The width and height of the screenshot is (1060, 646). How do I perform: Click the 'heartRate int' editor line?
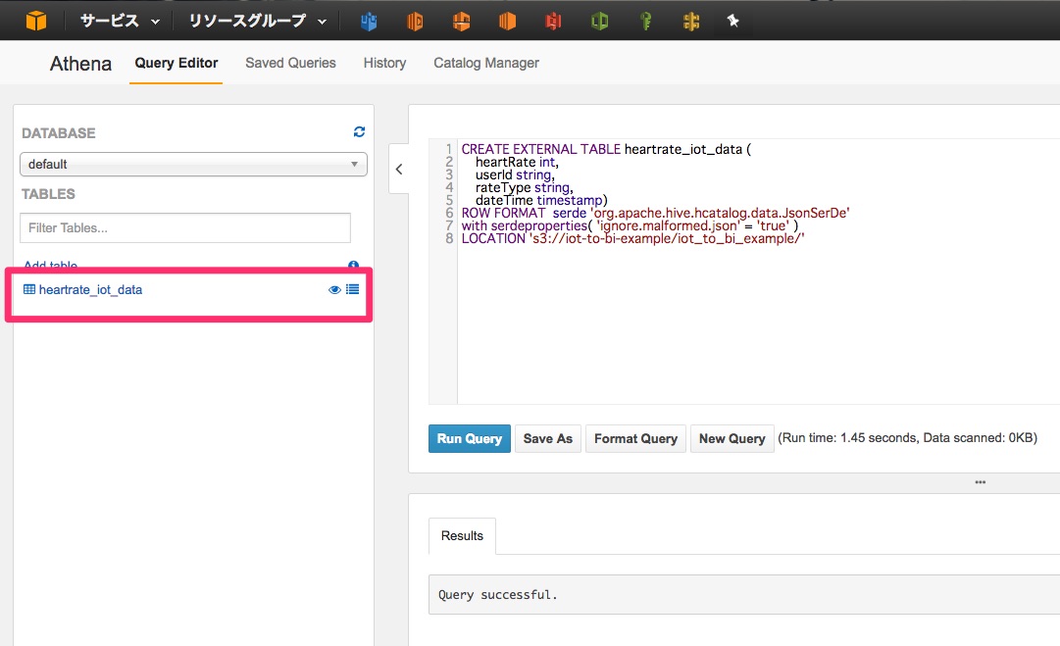click(x=517, y=162)
